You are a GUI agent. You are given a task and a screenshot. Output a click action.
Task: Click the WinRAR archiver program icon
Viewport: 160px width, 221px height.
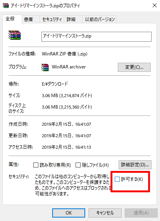(x=45, y=67)
